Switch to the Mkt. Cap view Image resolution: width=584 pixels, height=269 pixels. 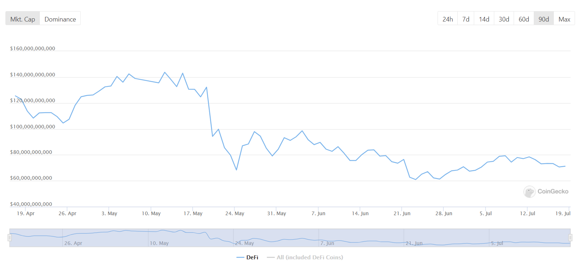pyautogui.click(x=23, y=19)
